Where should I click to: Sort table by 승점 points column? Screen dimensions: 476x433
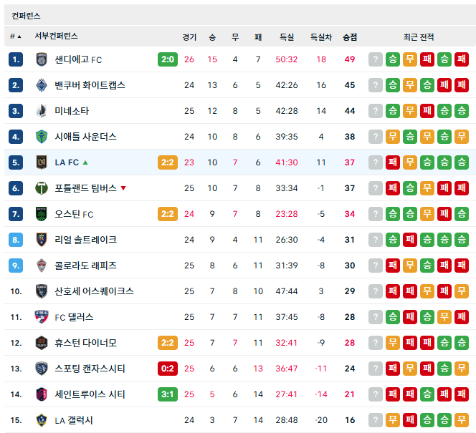[350, 37]
